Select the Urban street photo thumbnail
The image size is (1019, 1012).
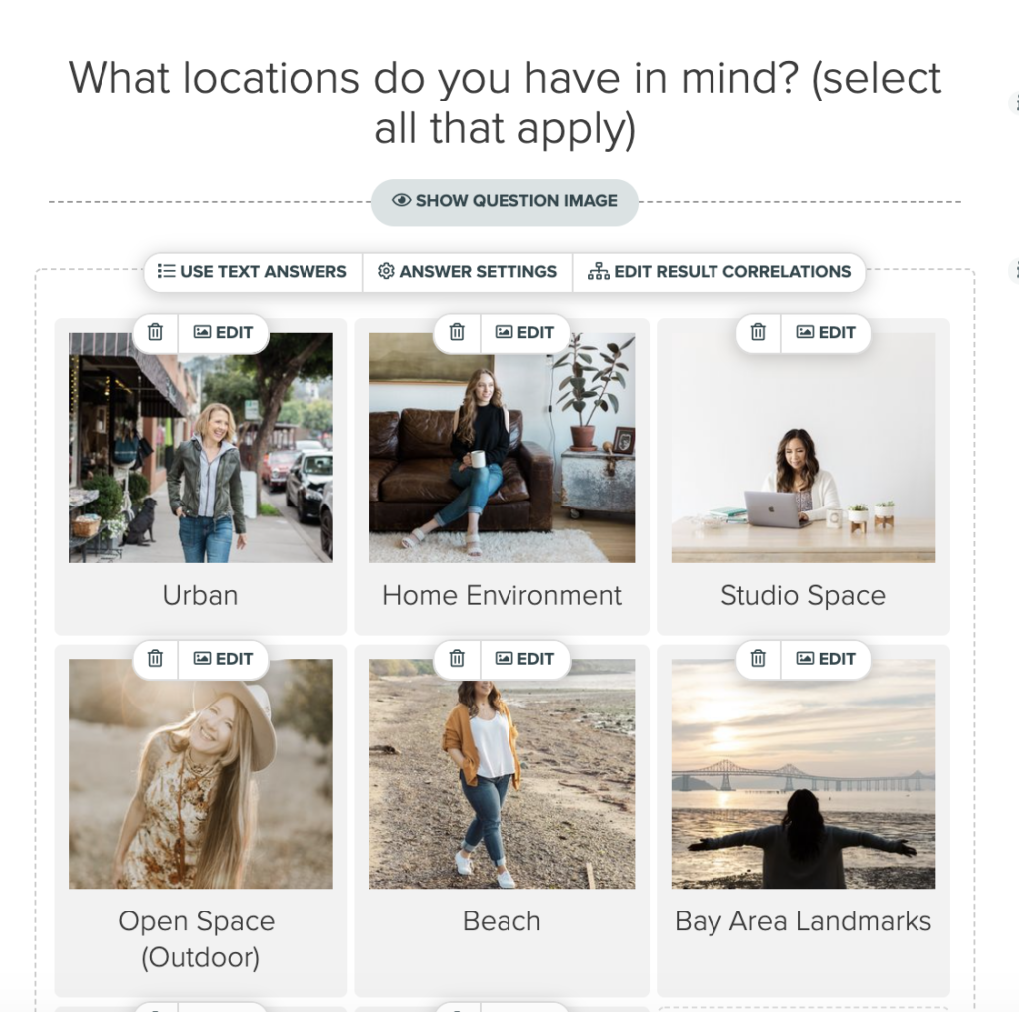click(201, 448)
